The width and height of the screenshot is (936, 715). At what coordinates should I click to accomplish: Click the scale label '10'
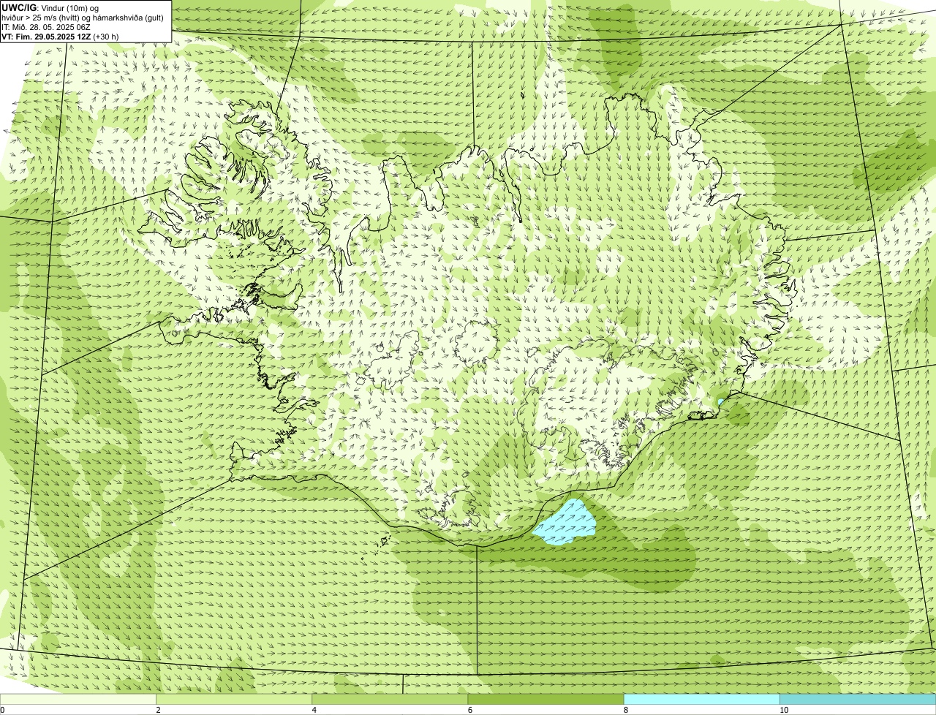click(x=784, y=710)
